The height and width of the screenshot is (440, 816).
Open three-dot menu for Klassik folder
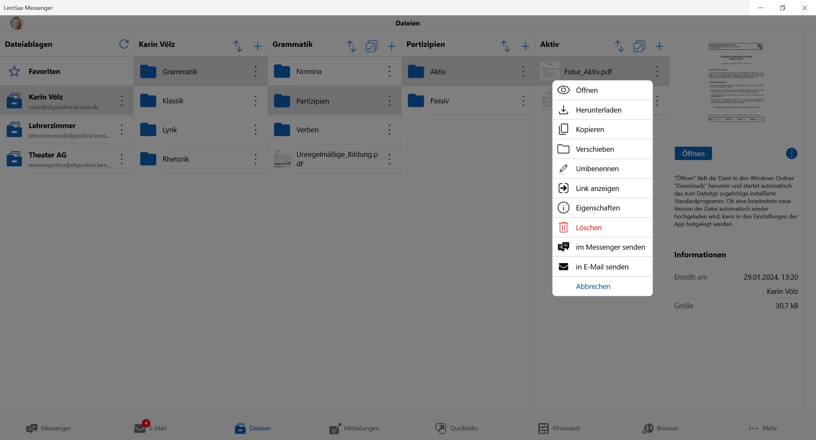point(256,101)
